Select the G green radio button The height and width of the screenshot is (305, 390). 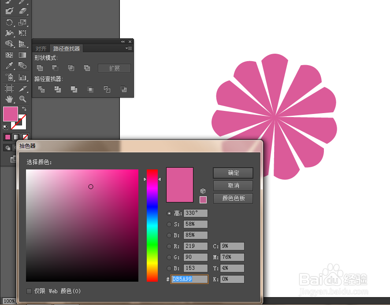click(169, 257)
